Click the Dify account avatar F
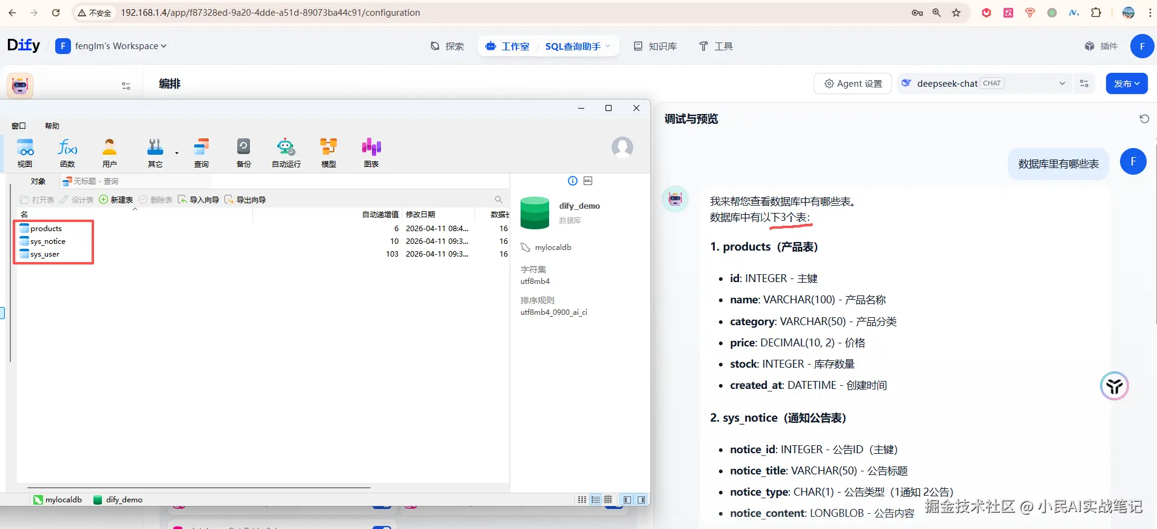 click(x=1142, y=46)
